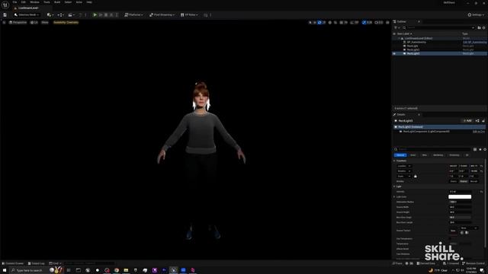Open the Platforms dropdown
The image size is (488, 274).
[134, 15]
